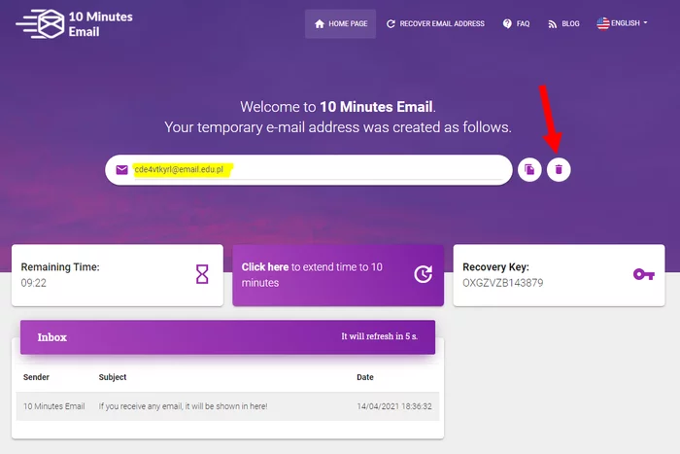Click the Inbox header bar
Screen dimensions: 680x454
pos(227,337)
